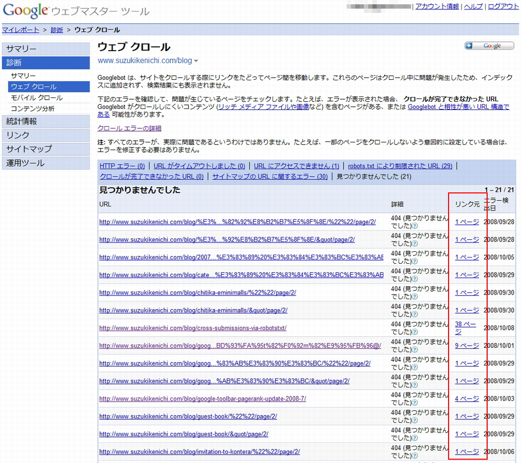
Task: Click ログアウト link in header
Action: point(503,6)
